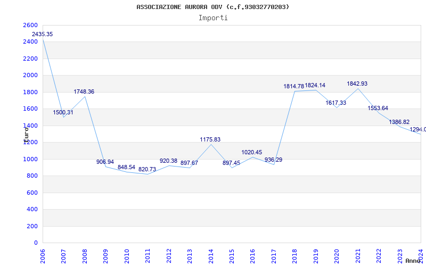This screenshot has width=426, height=266.
Task: Select the 1842.93 data label
Action: click(x=357, y=84)
